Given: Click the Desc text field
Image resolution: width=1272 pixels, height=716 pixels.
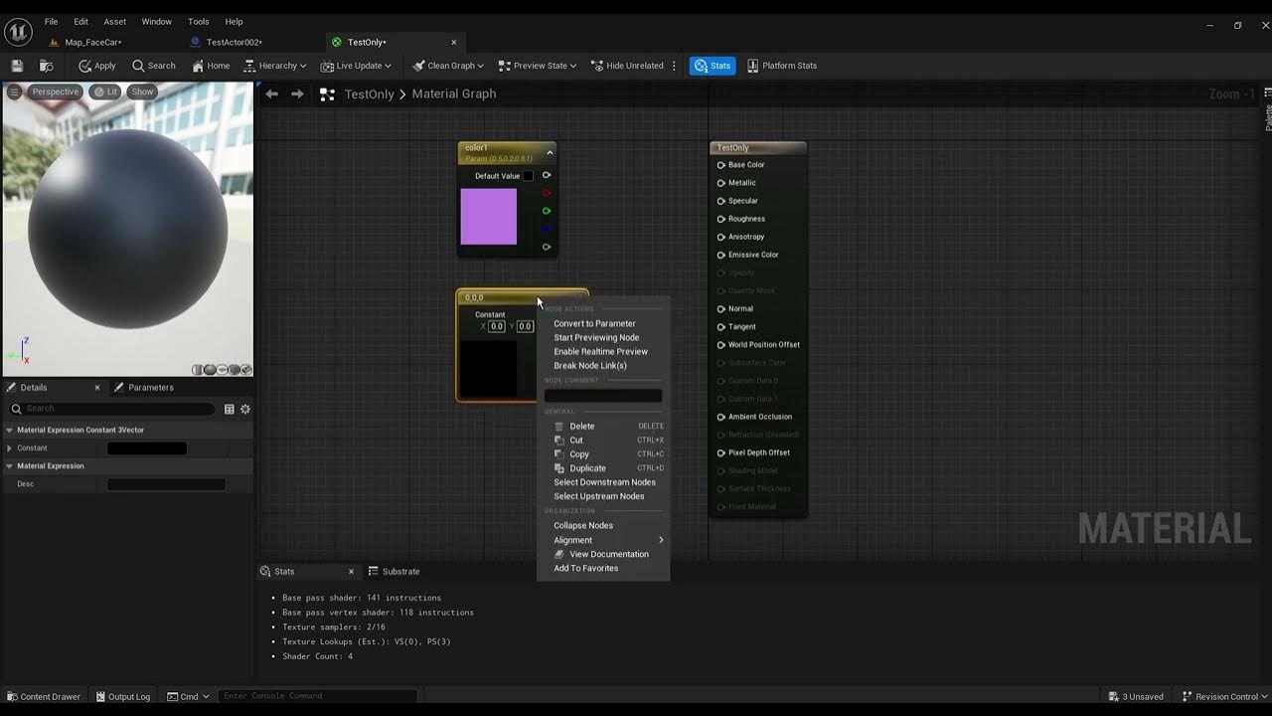Looking at the screenshot, I should click(166, 484).
